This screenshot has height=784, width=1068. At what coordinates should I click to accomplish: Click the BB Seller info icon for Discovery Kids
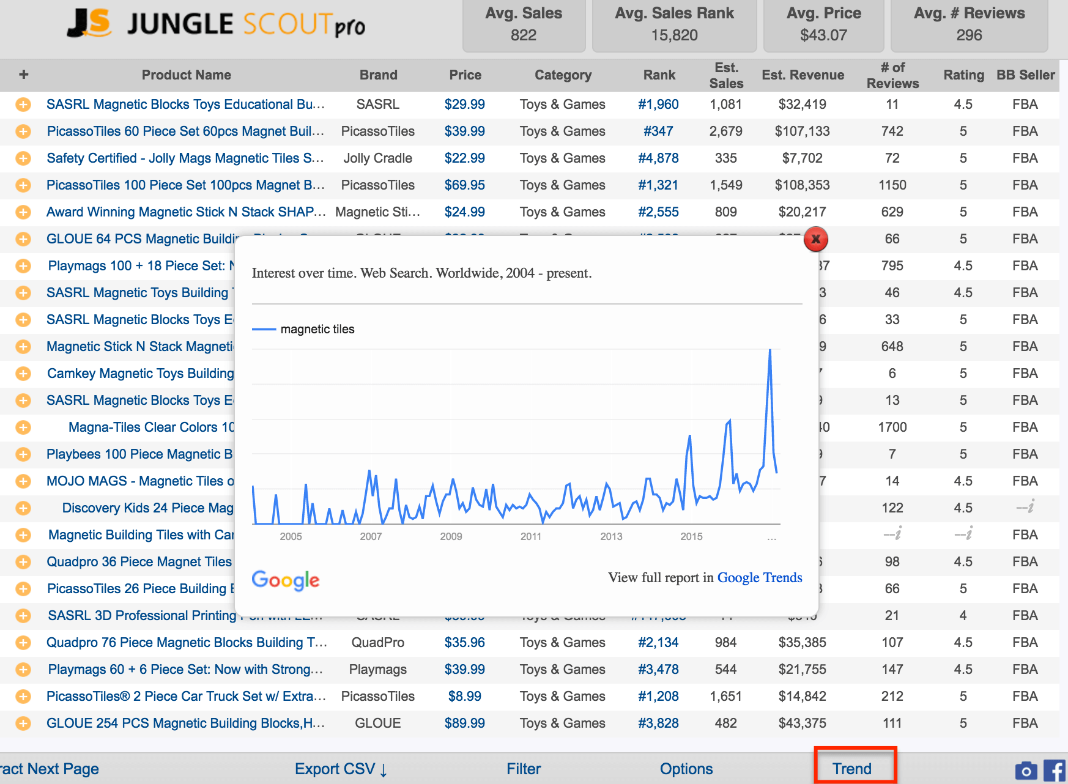tap(1025, 507)
